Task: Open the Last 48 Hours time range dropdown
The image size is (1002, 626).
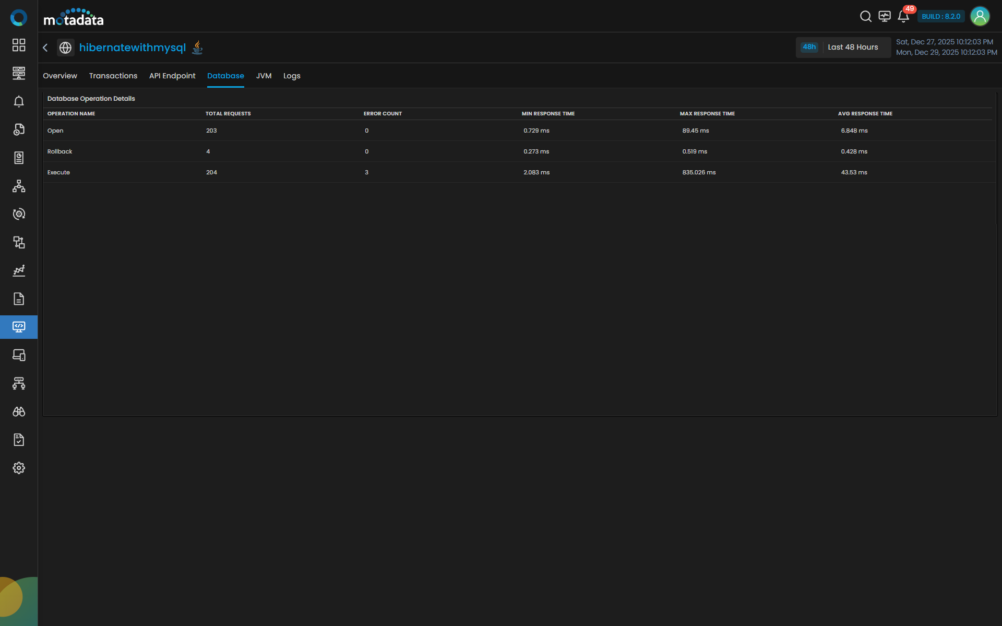Action: tap(853, 48)
